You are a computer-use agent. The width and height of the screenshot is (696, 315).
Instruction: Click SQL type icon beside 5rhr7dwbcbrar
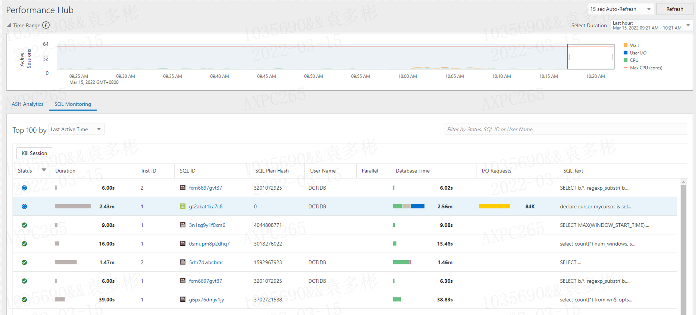click(183, 262)
